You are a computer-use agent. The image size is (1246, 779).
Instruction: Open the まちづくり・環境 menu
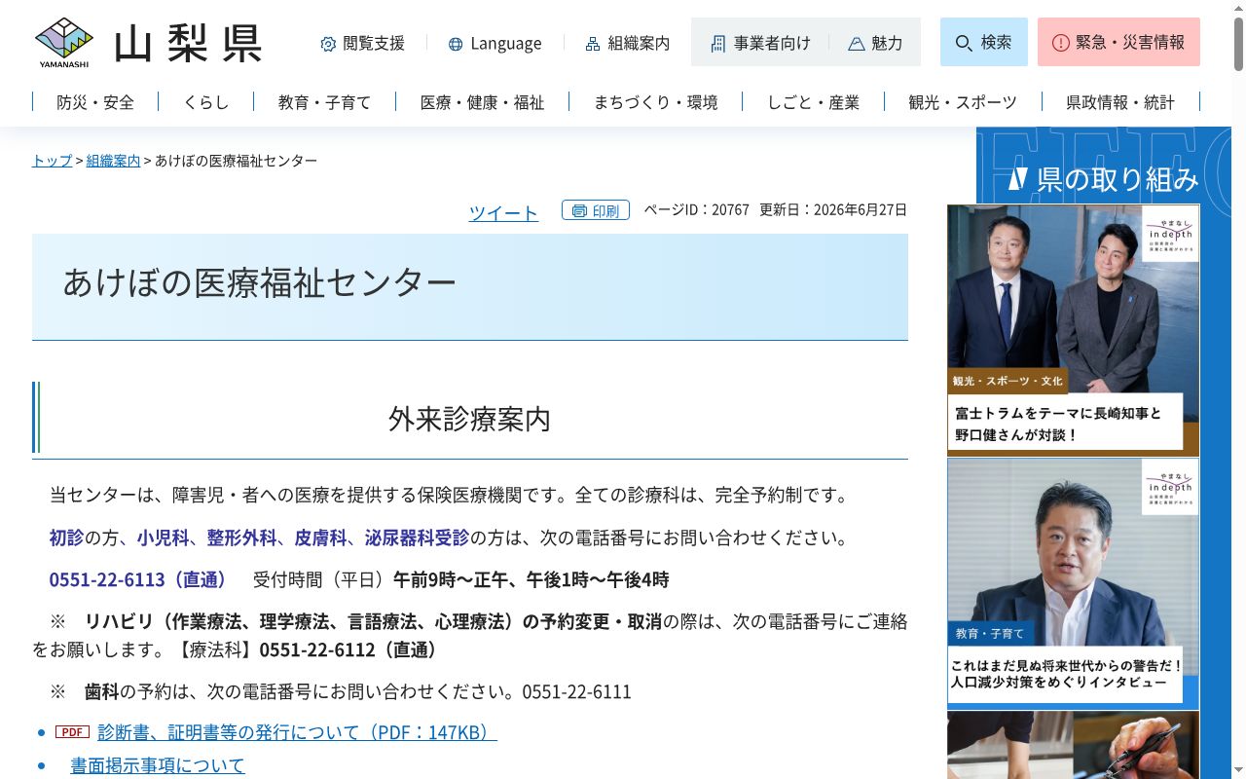656,102
